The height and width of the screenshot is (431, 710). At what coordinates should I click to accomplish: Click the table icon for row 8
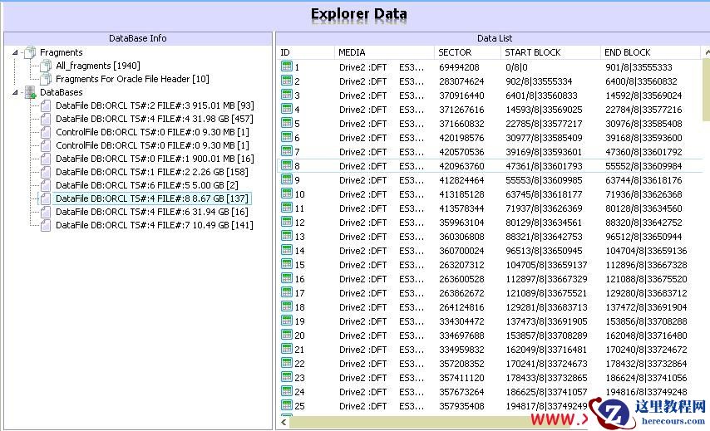(x=287, y=165)
